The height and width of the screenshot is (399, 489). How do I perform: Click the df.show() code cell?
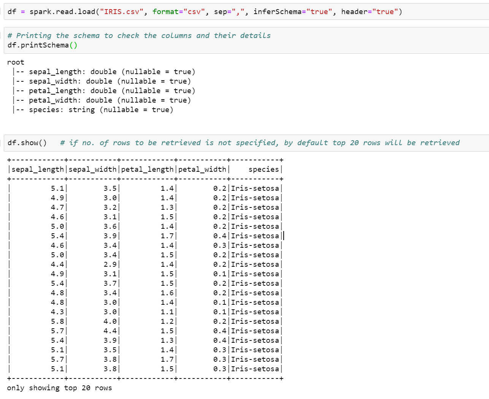tap(246, 143)
